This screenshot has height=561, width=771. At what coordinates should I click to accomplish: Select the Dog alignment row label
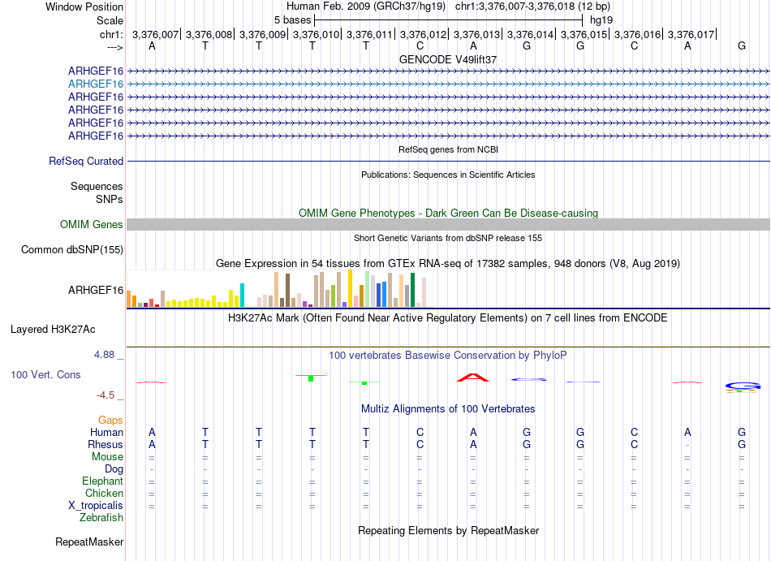pos(114,469)
